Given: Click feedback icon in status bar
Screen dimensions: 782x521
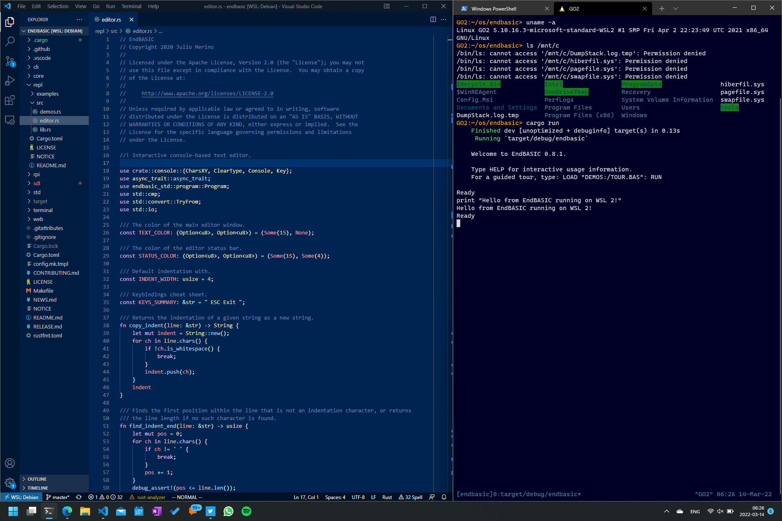Looking at the screenshot, I should pos(432,497).
